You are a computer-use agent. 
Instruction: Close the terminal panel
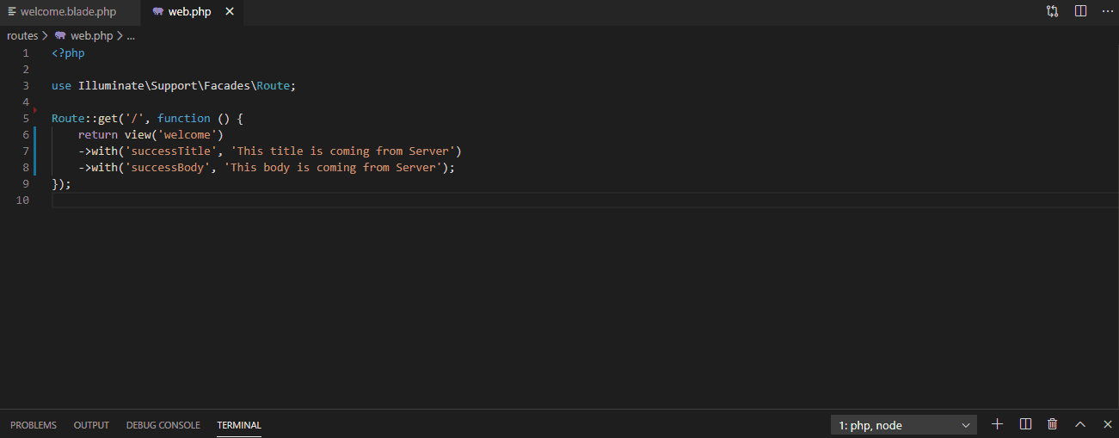pyautogui.click(x=1108, y=424)
